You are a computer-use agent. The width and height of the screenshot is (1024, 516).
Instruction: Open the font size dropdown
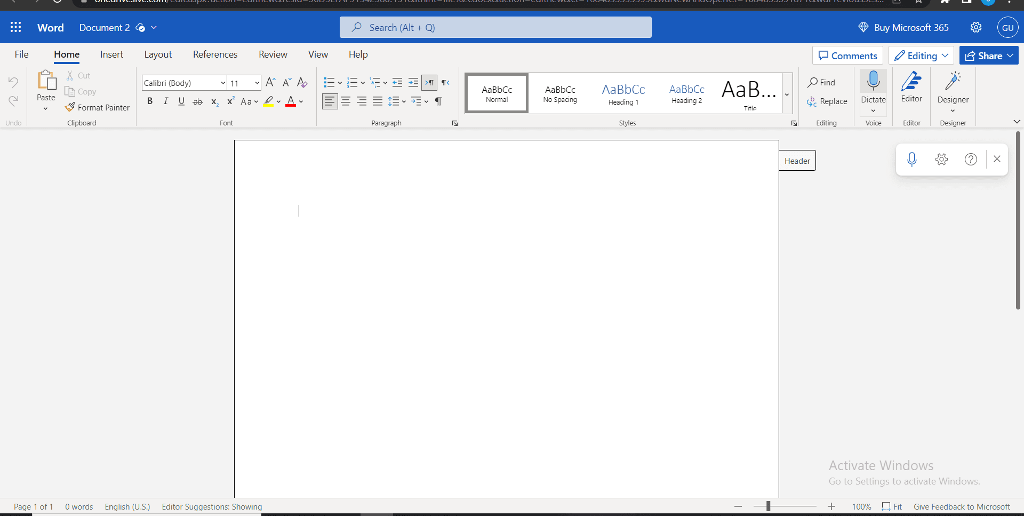[258, 83]
